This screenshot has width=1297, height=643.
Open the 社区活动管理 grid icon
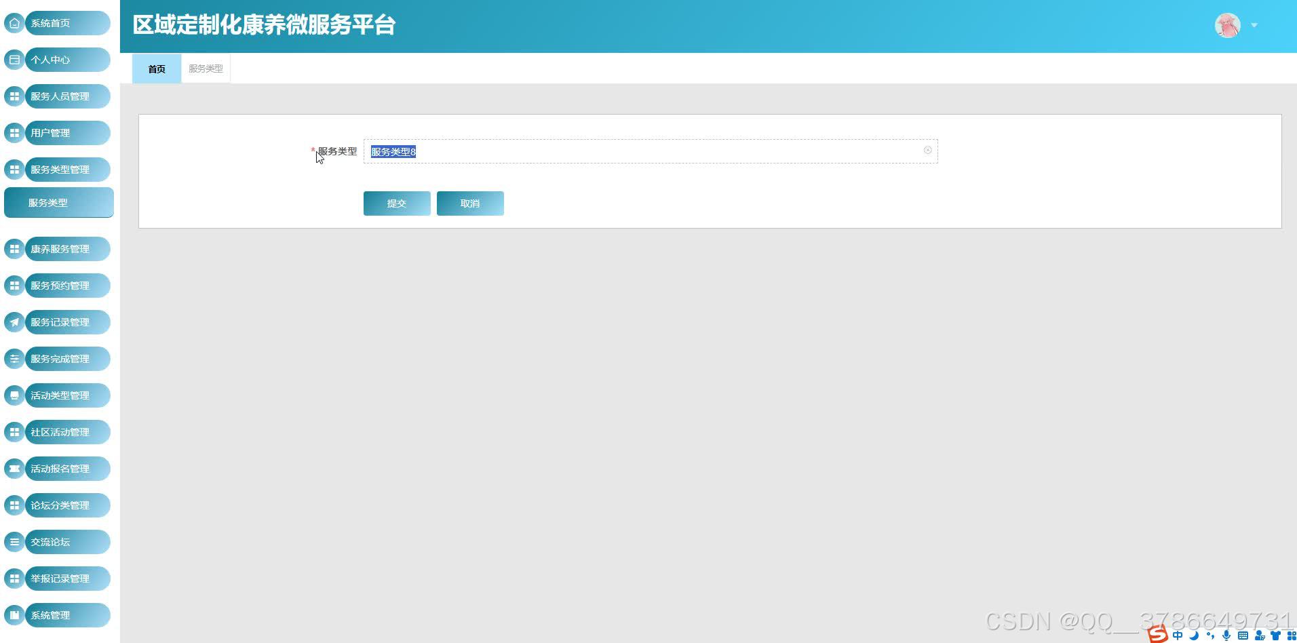coord(14,432)
